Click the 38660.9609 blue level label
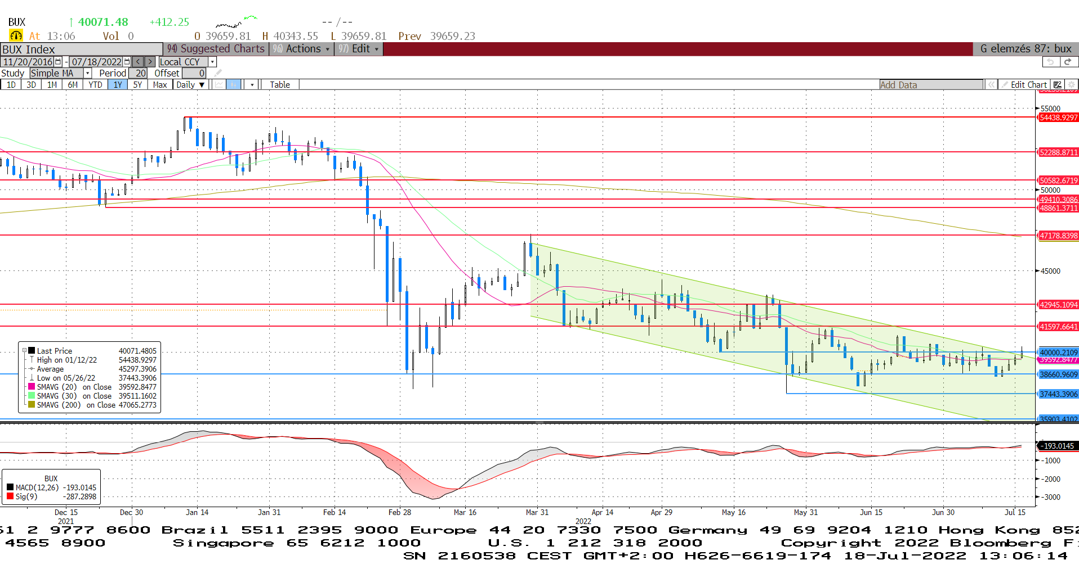Image resolution: width=1079 pixels, height=587 pixels. tap(1059, 374)
